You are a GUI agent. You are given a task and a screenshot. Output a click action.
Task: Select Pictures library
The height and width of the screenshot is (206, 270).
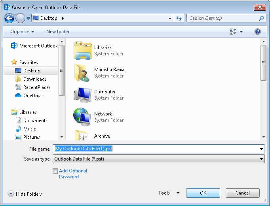click(x=28, y=137)
